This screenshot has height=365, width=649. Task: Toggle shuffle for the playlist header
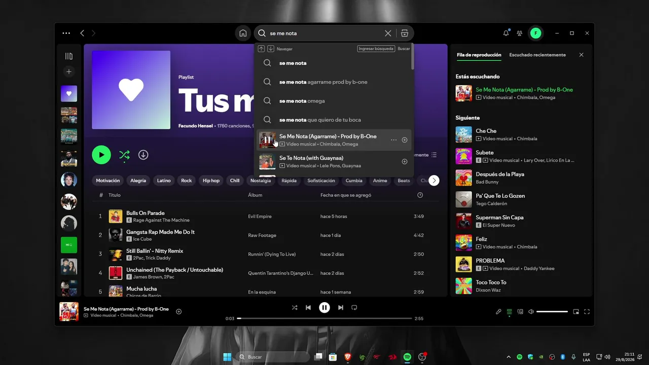point(124,155)
